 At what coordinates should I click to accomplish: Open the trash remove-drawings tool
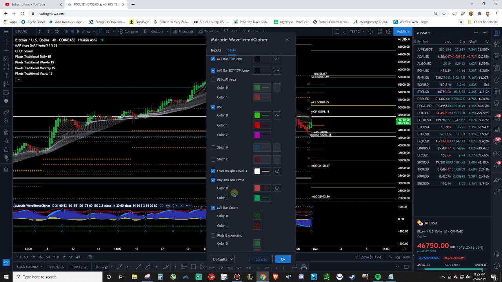coord(6,169)
